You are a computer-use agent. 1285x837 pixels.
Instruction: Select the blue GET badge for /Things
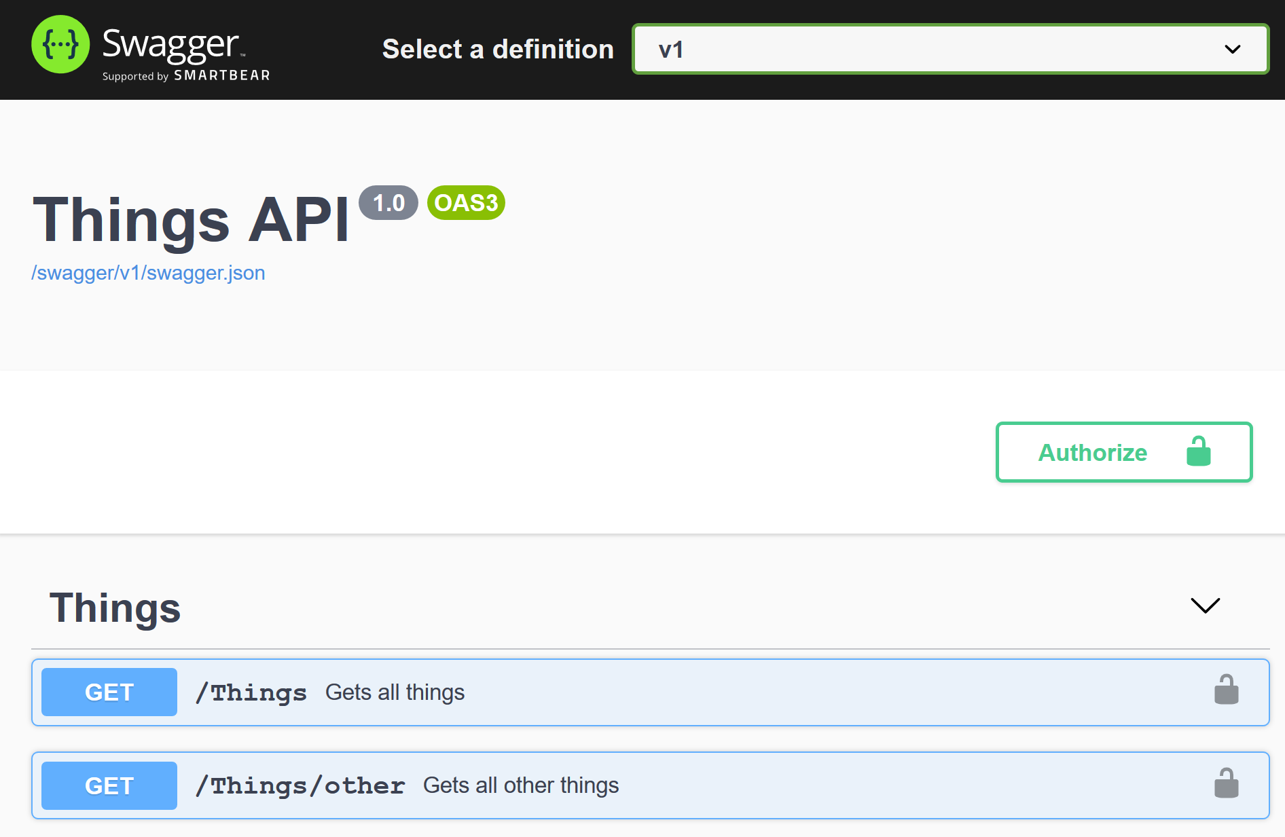click(x=109, y=692)
